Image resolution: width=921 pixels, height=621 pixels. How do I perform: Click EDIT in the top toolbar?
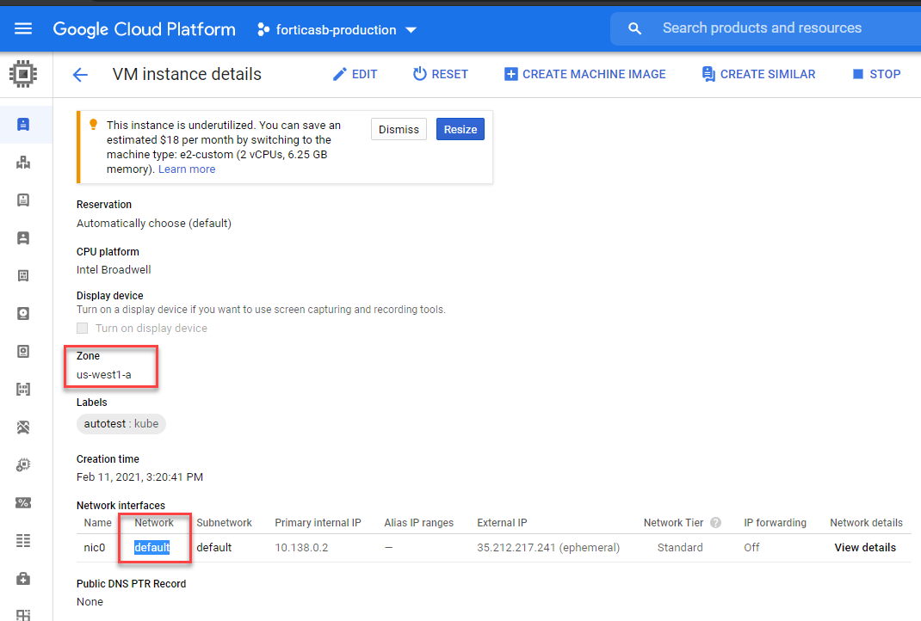pyautogui.click(x=355, y=74)
